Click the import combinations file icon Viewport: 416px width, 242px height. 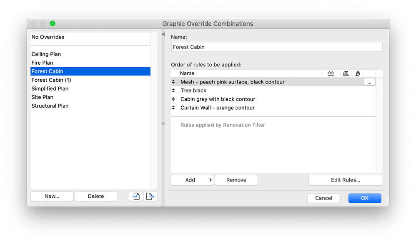tap(135, 196)
